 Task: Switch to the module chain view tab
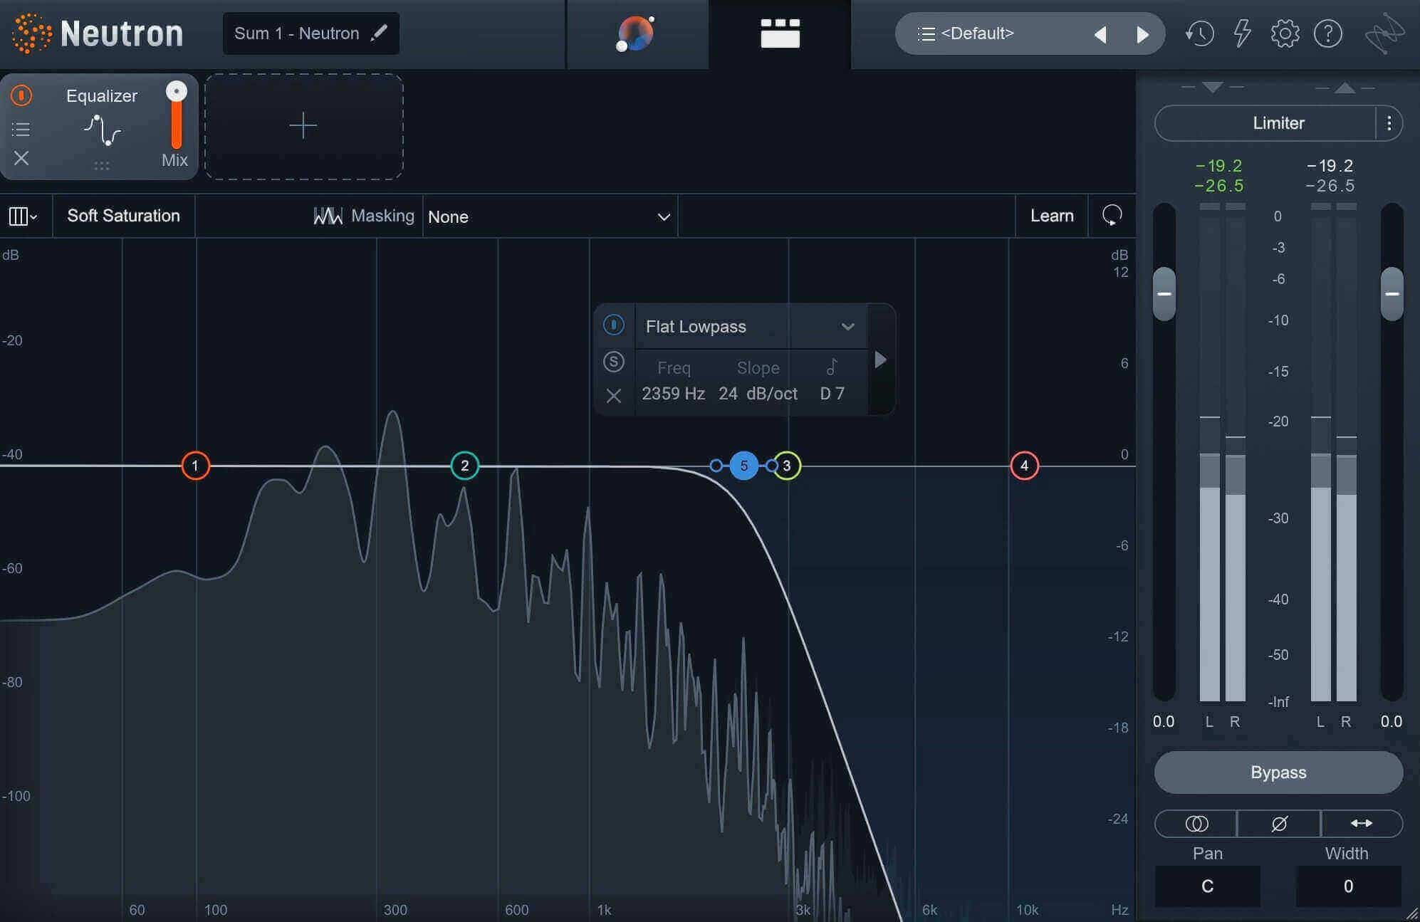(x=780, y=33)
